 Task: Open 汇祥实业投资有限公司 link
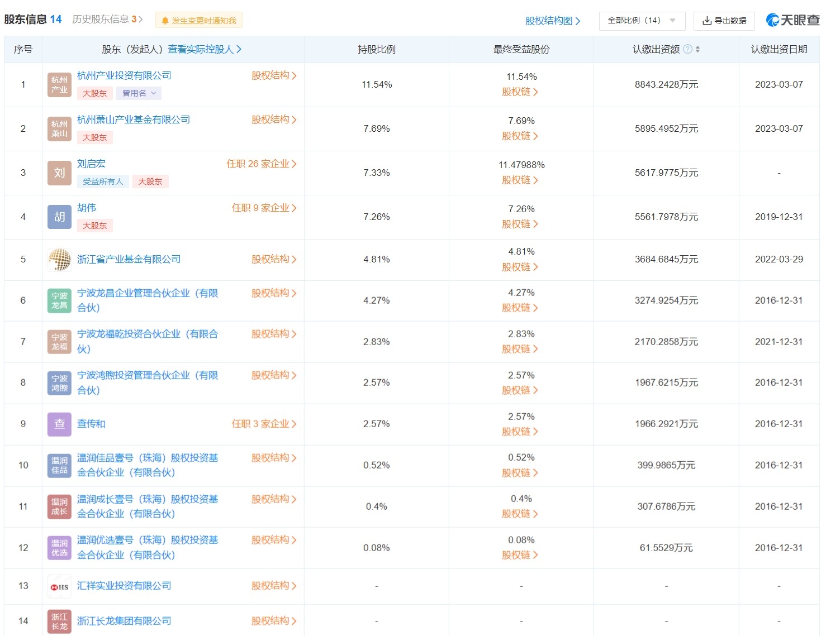pyautogui.click(x=124, y=586)
